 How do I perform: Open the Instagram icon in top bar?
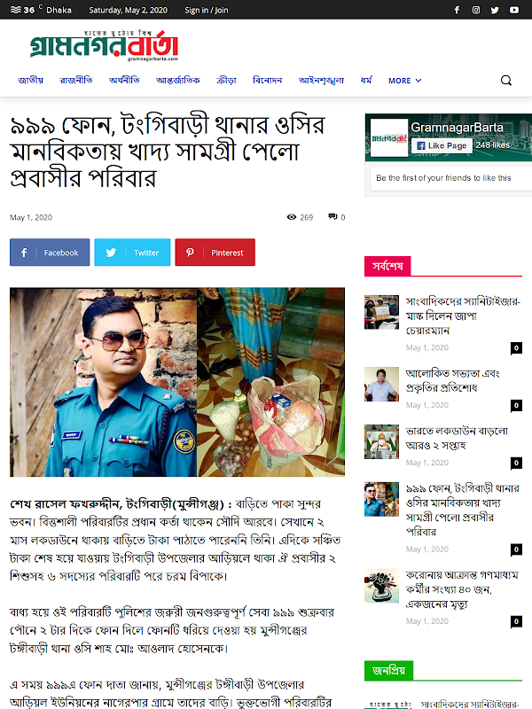(x=476, y=10)
